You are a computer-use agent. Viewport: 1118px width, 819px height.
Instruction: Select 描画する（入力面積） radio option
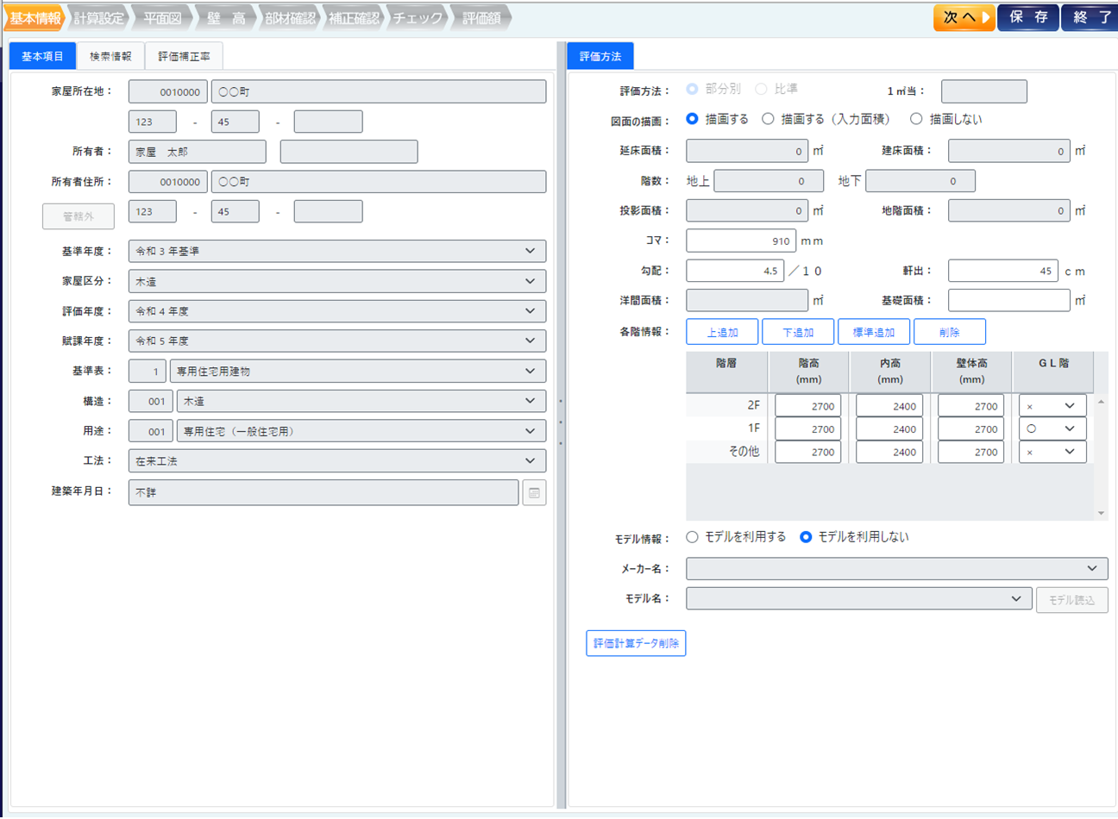768,119
